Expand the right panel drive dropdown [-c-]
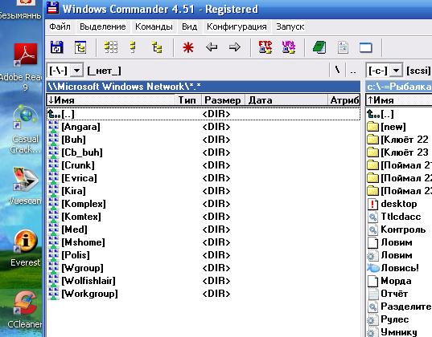 coord(396,71)
